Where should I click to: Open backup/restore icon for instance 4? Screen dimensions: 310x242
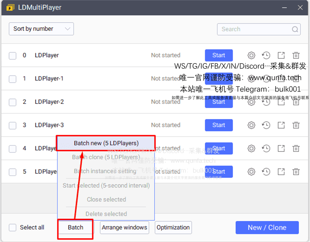[266, 148]
